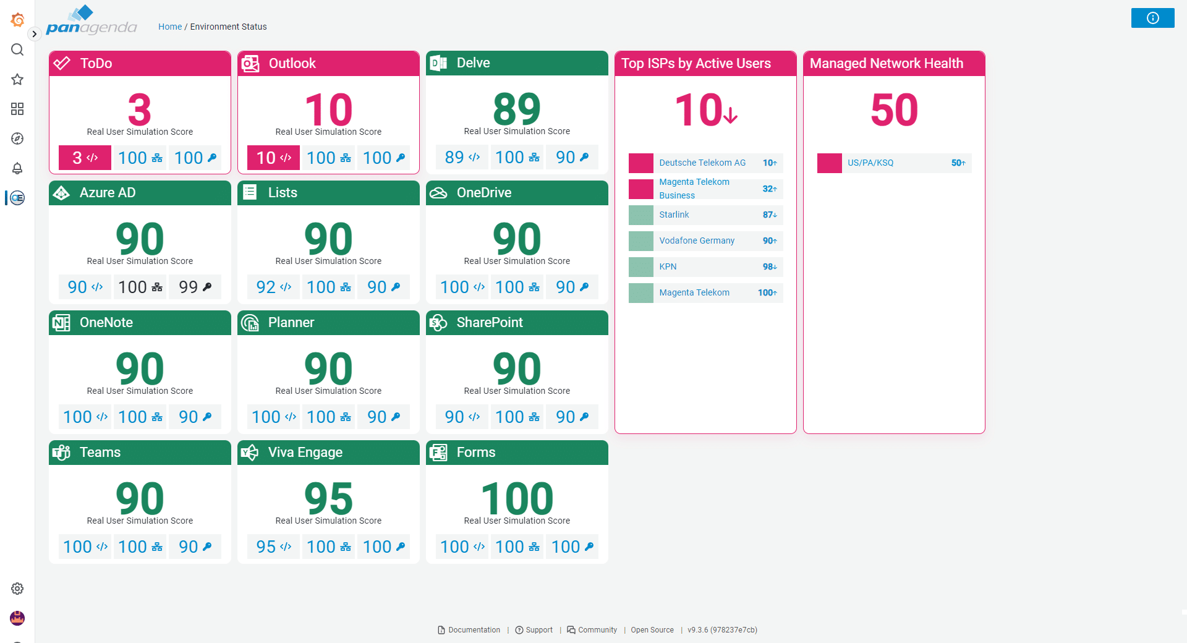Screen dimensions: 1187x643
Task: Select Deutsche Telekom AG ISP entry
Action: coord(702,163)
